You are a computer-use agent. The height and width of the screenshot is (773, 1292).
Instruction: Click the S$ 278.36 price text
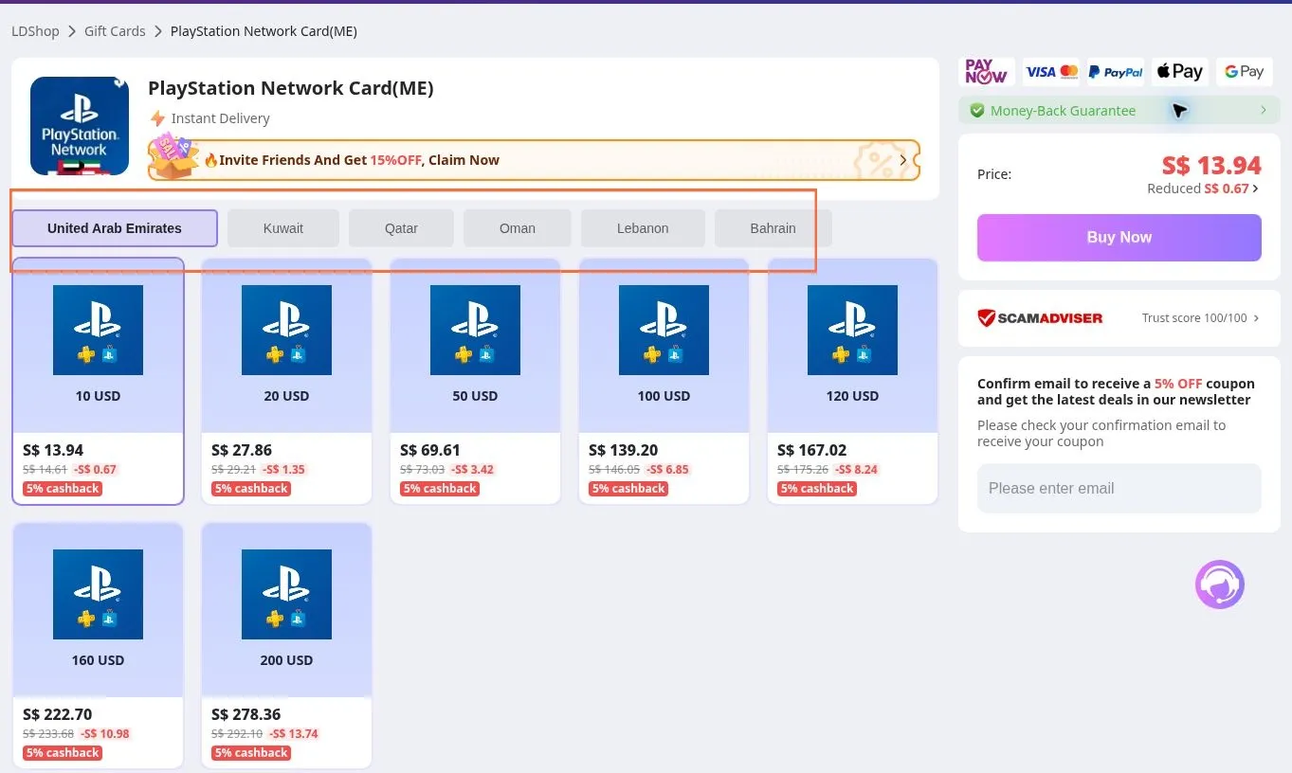click(x=246, y=714)
